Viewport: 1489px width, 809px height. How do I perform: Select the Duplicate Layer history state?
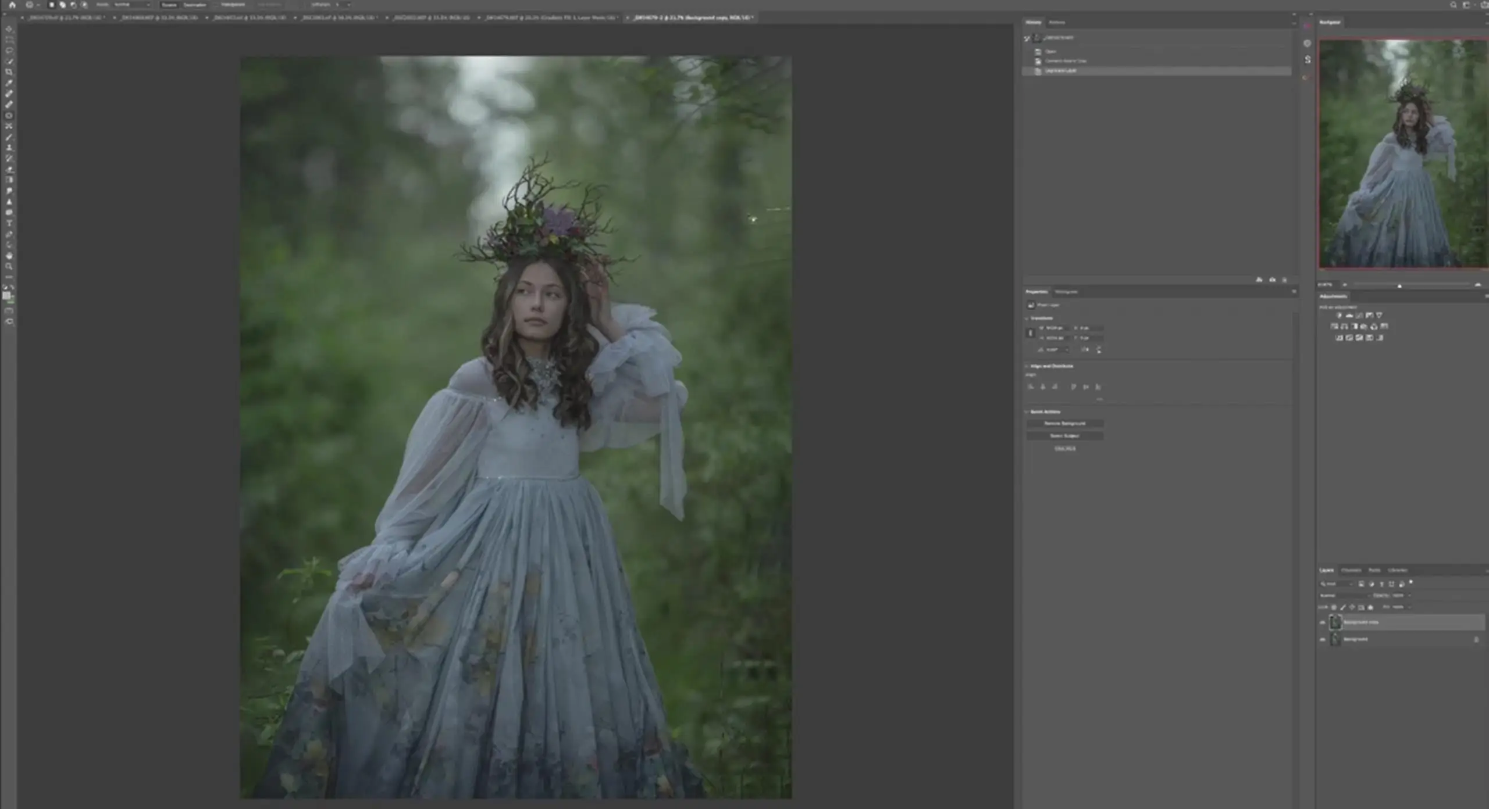1156,71
